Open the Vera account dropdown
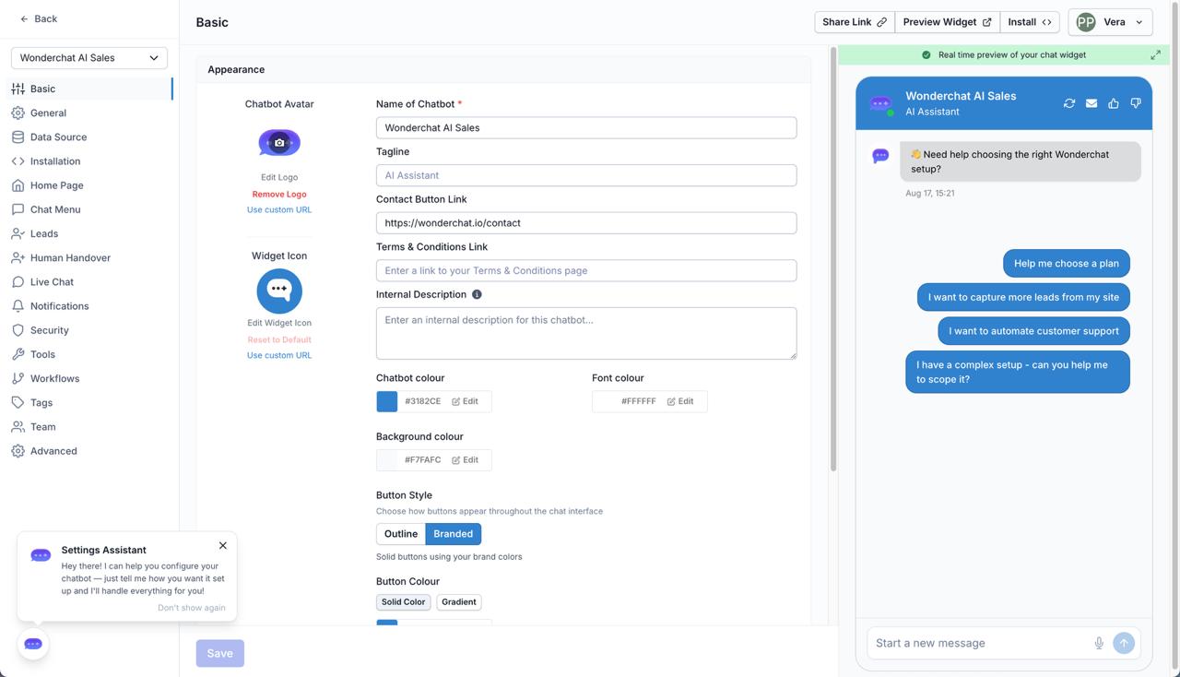 [x=1110, y=22]
